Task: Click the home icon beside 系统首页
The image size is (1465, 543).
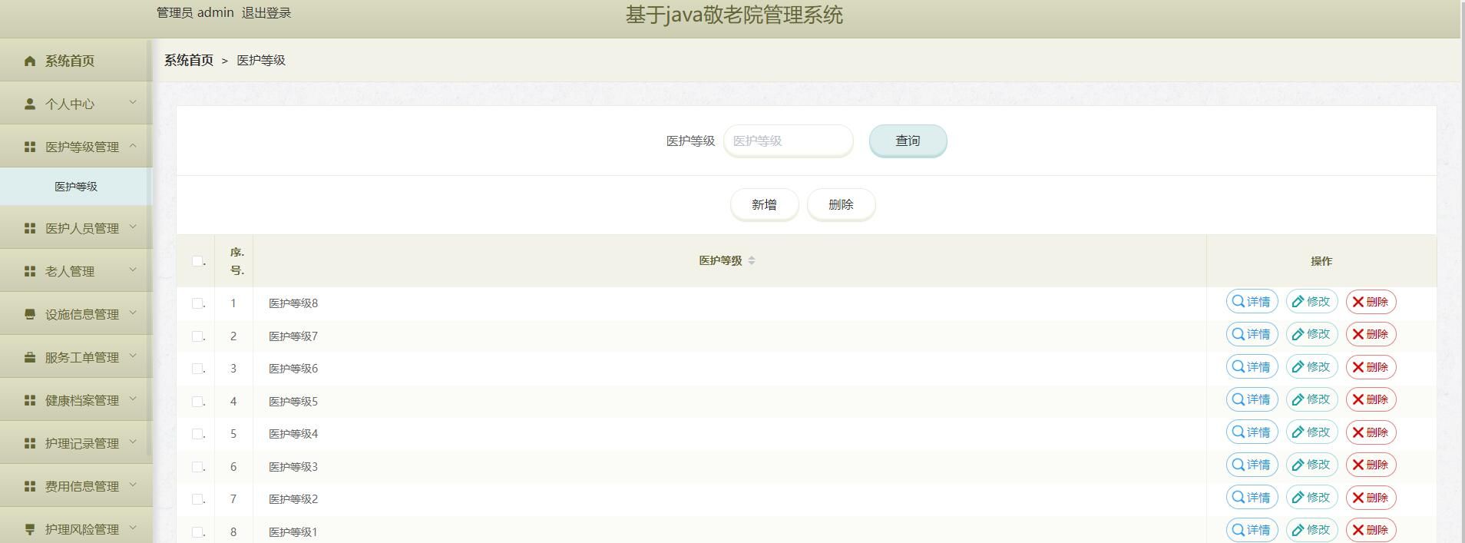Action: [30, 61]
